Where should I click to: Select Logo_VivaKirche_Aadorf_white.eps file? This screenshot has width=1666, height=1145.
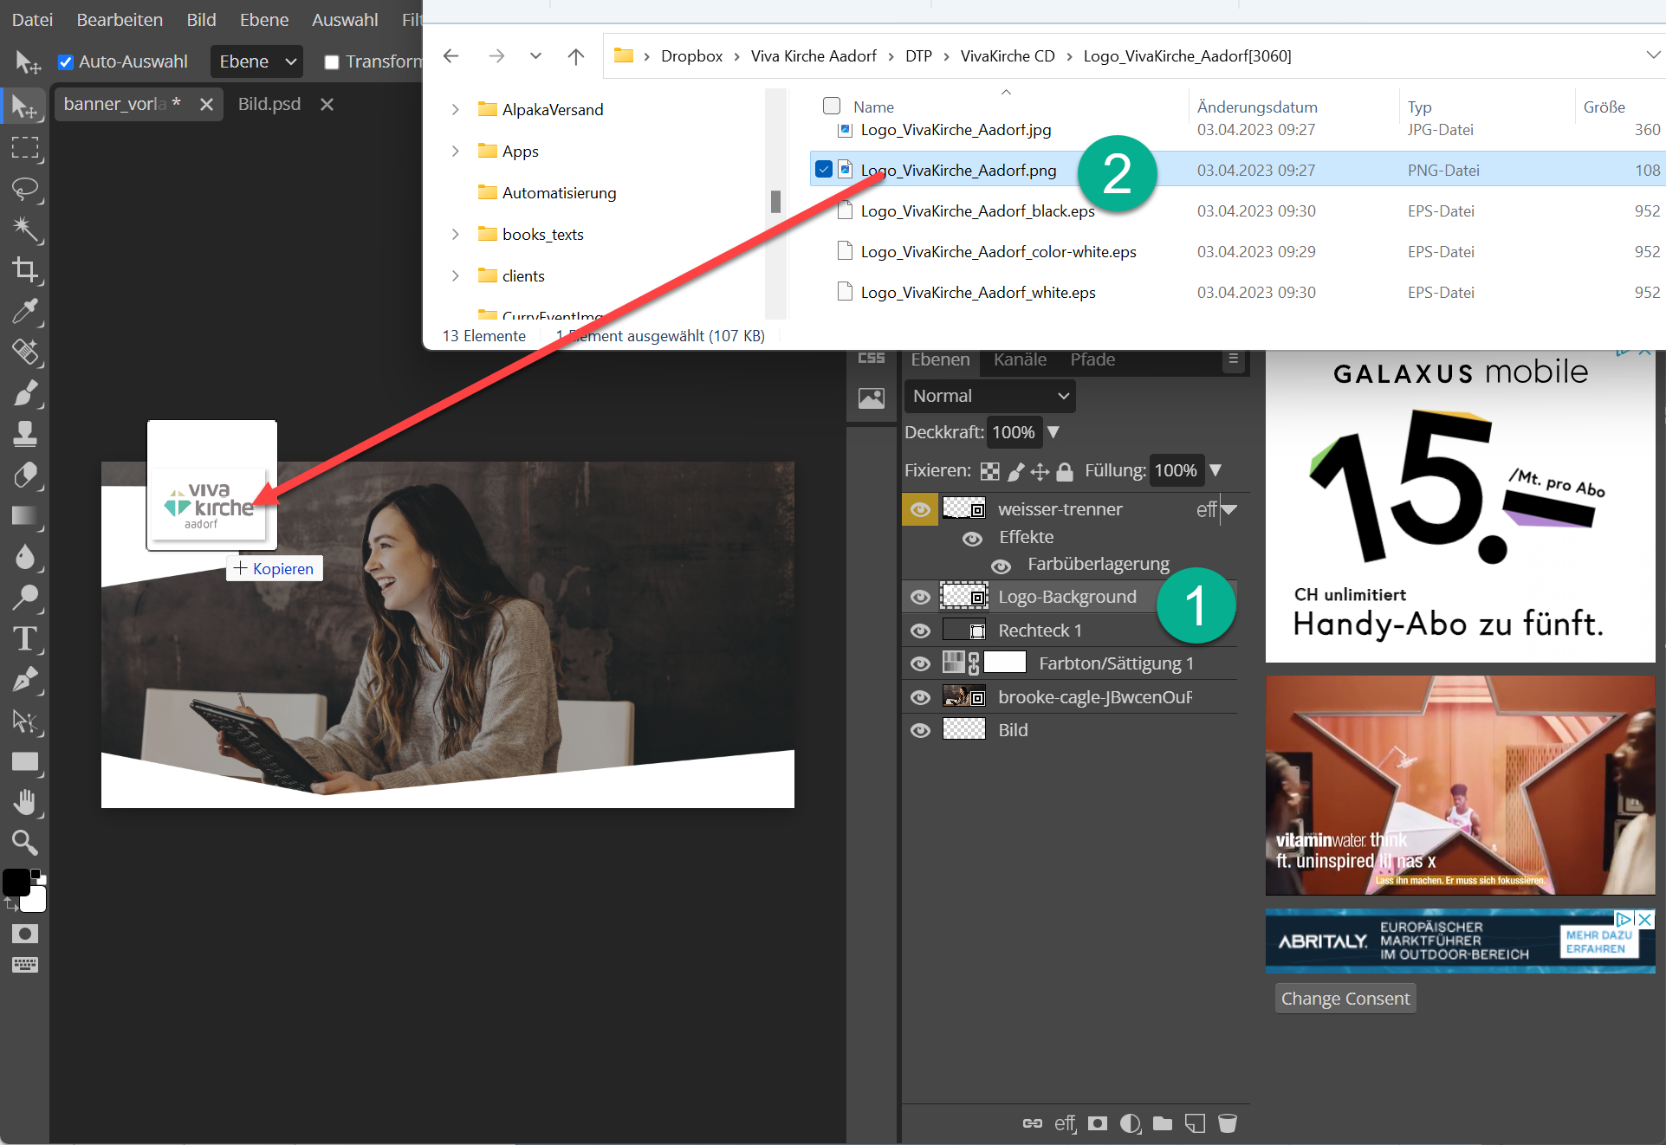[977, 293]
